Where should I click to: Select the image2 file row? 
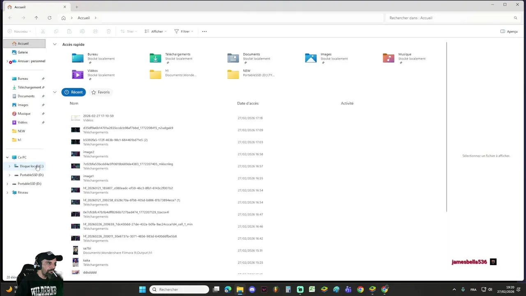[255, 154]
